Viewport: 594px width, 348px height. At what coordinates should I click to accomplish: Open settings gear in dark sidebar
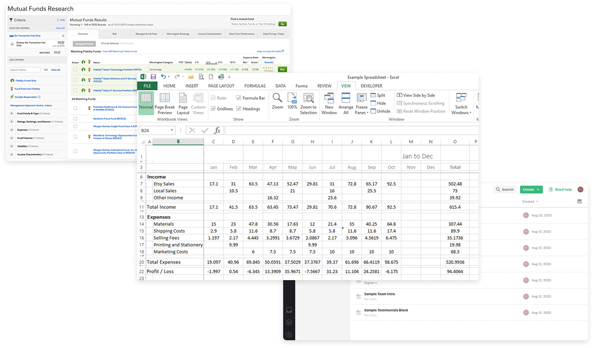tap(289, 335)
